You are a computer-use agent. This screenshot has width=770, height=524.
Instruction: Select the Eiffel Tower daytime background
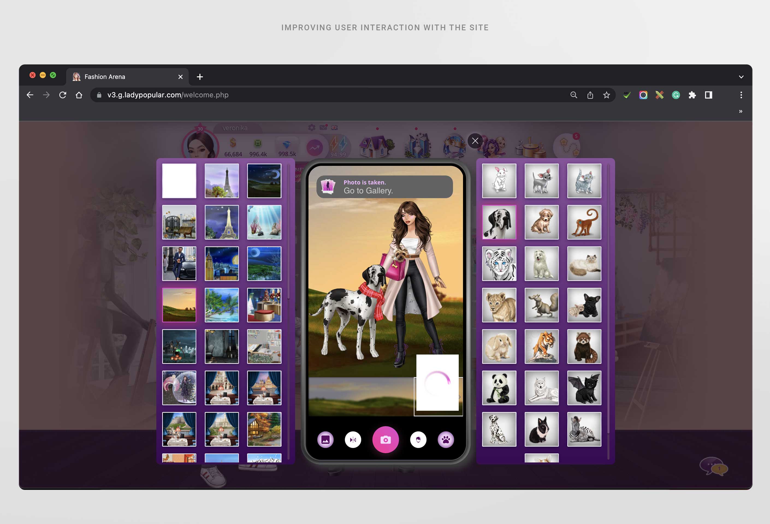click(222, 181)
